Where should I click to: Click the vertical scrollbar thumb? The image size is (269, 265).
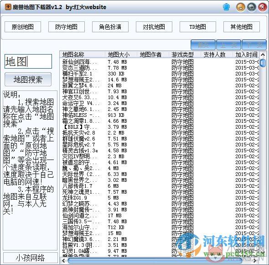pos(263,63)
